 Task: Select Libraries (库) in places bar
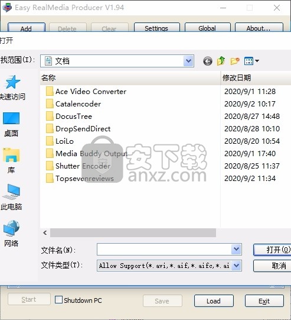tap(11, 161)
